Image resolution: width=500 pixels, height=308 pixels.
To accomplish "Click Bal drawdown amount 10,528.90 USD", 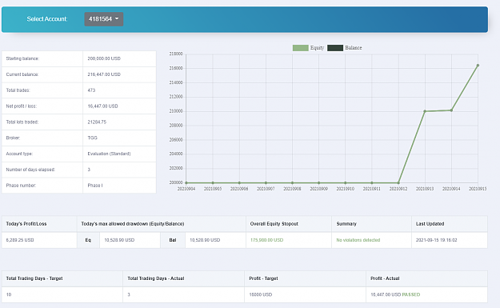I will (205, 240).
